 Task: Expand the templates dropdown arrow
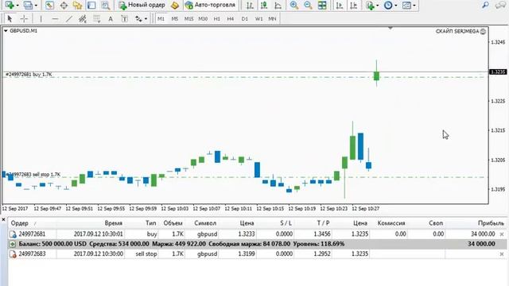[414, 6]
